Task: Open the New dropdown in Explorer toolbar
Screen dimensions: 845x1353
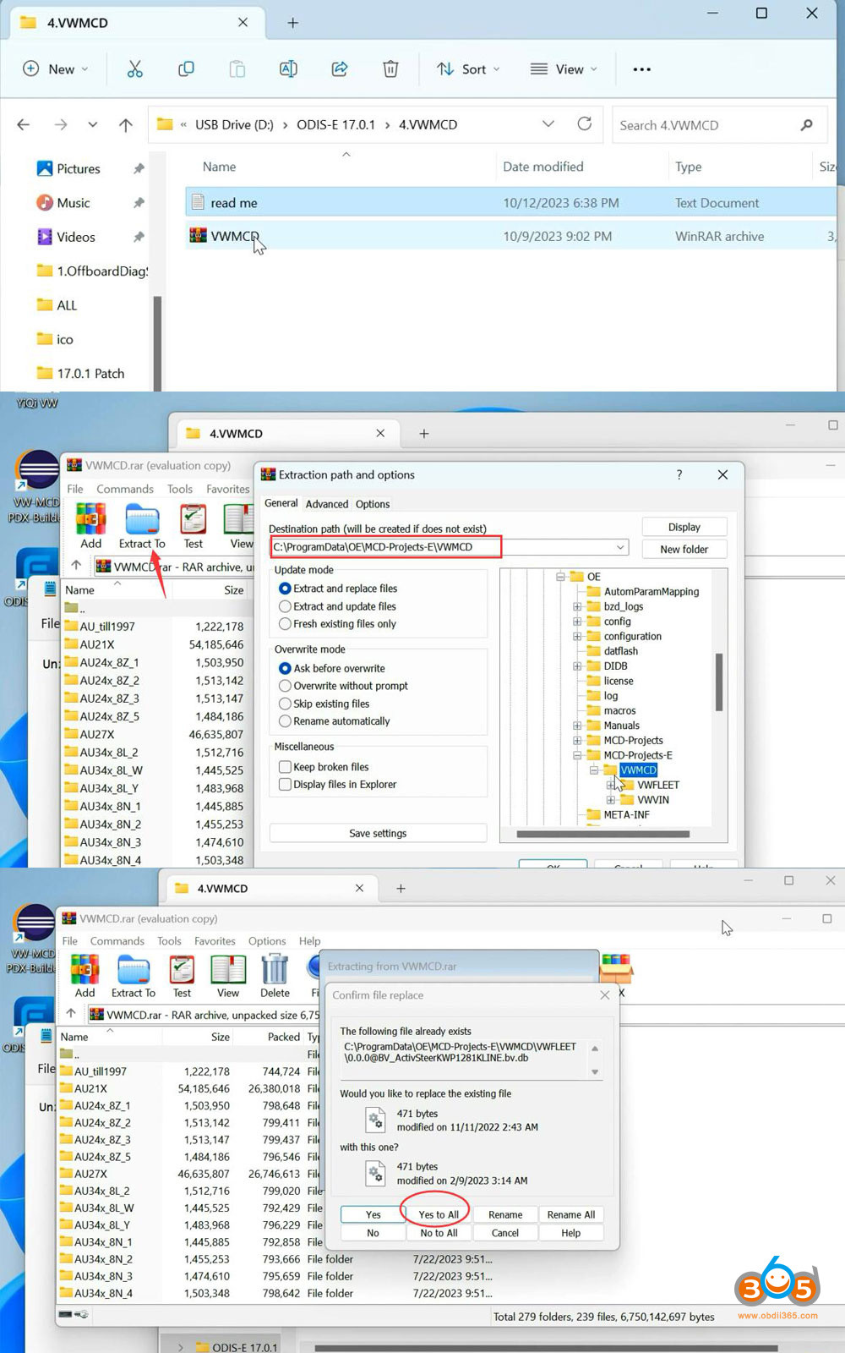Action: 55,69
